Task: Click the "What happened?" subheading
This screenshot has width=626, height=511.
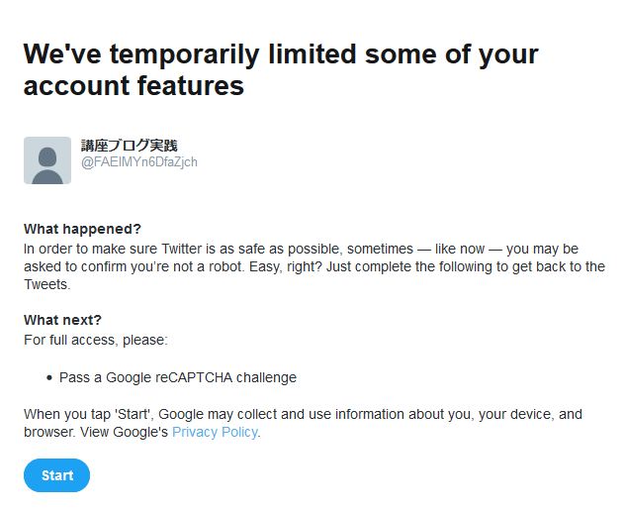Action: point(82,229)
